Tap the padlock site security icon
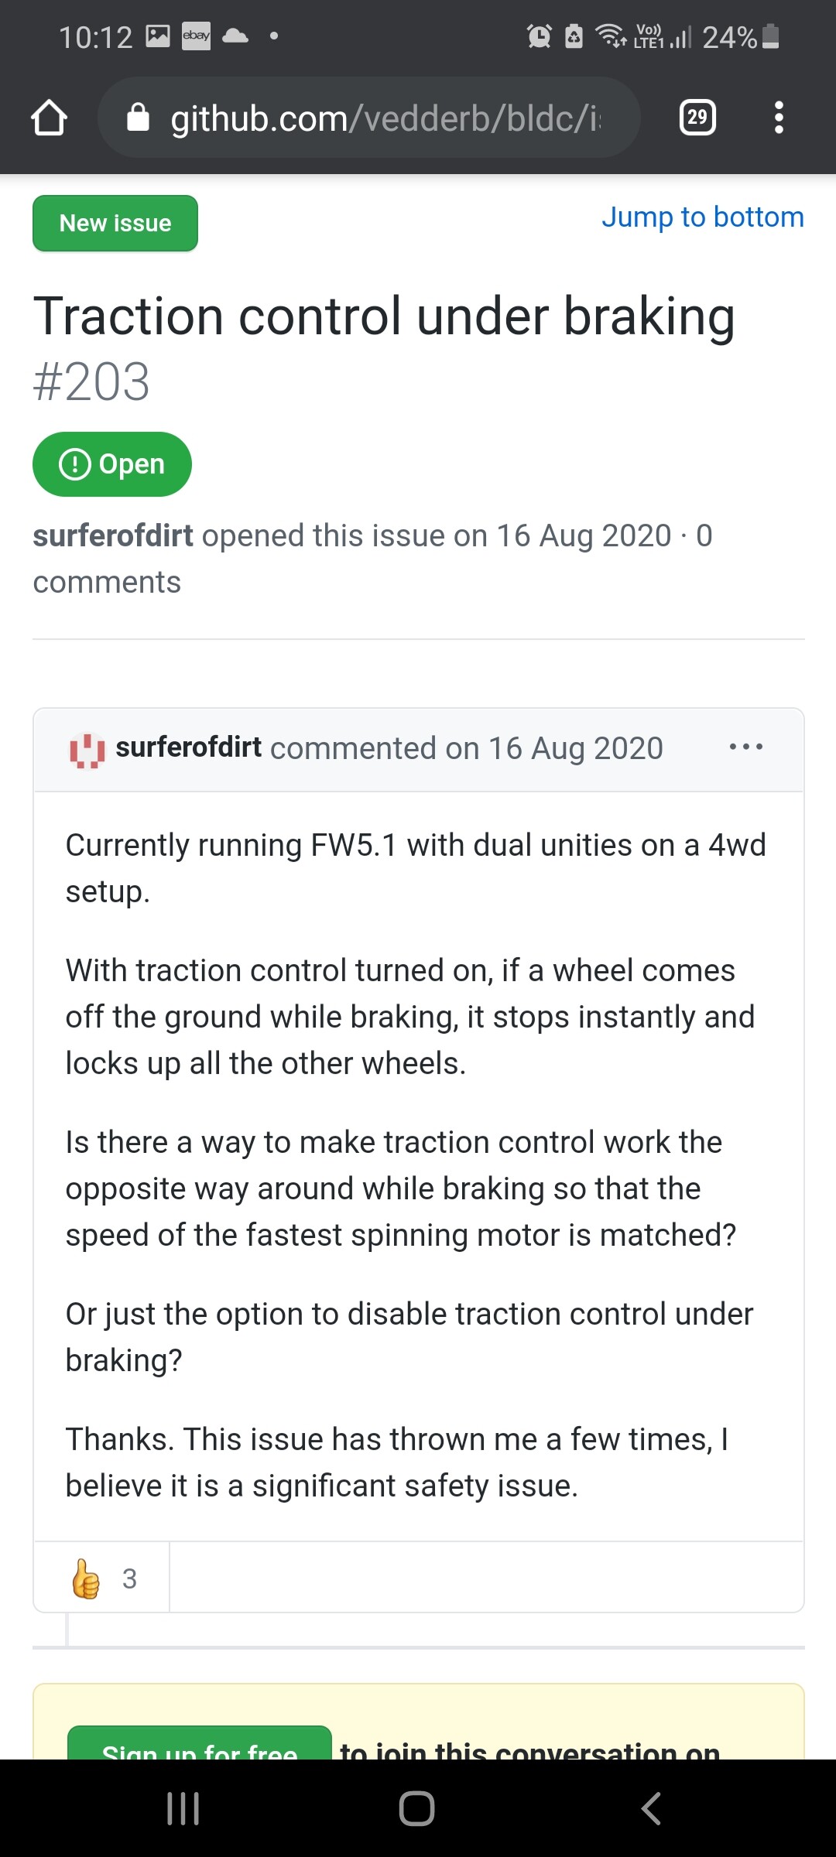Image resolution: width=836 pixels, height=1857 pixels. pyautogui.click(x=138, y=118)
